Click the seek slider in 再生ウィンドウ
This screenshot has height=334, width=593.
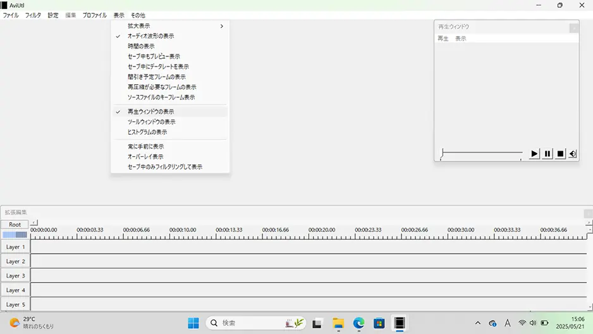click(481, 153)
